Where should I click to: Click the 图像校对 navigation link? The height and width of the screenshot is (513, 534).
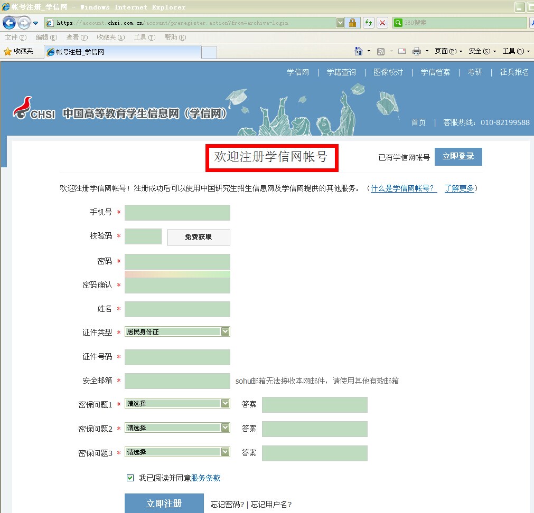click(388, 72)
